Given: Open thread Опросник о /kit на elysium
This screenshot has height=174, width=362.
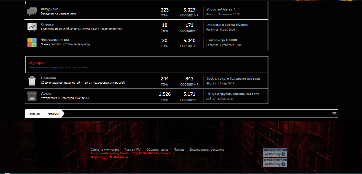Looking at the screenshot, I should [x=227, y=25].
